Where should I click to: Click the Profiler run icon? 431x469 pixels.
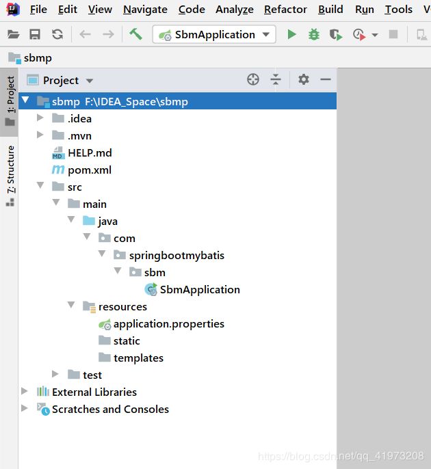359,35
